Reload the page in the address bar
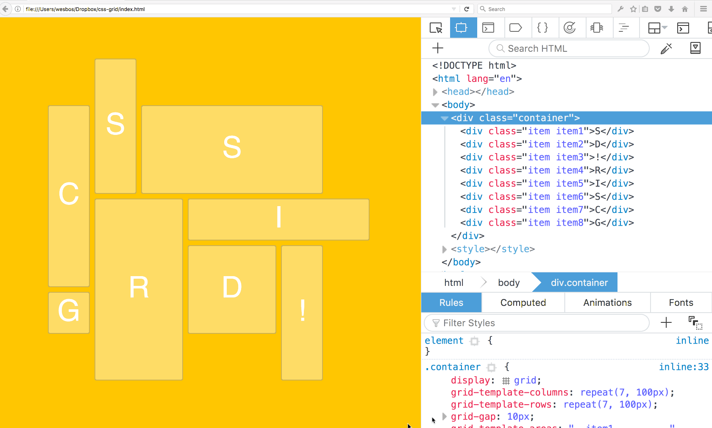The width and height of the screenshot is (712, 428). click(x=467, y=9)
